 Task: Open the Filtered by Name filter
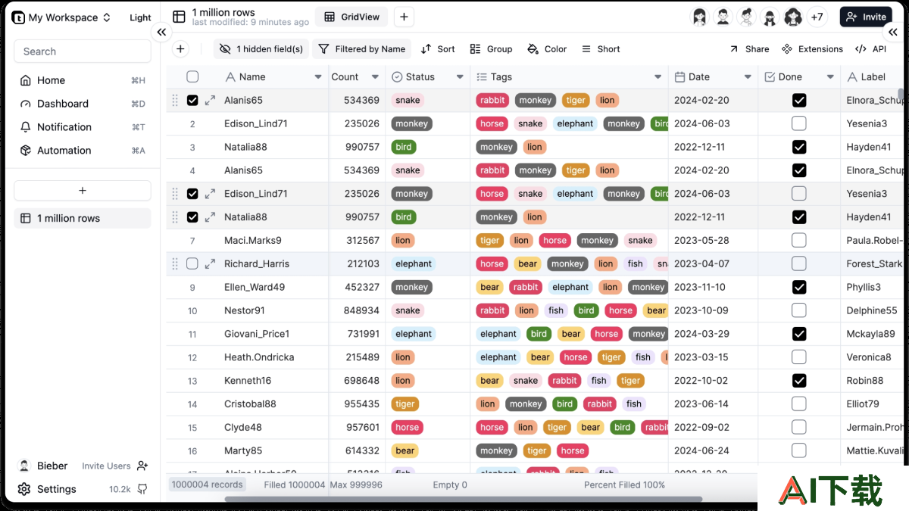(361, 49)
